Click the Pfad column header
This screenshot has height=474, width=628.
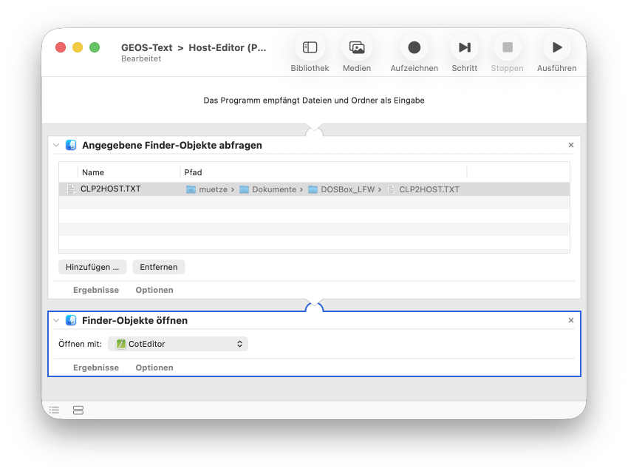194,172
